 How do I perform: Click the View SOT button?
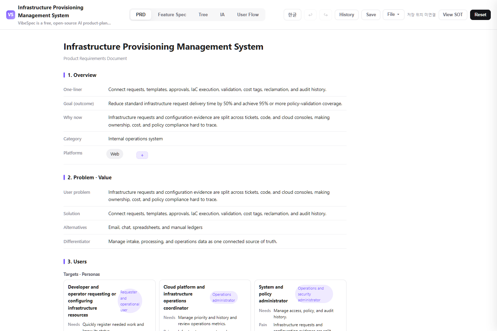point(453,15)
